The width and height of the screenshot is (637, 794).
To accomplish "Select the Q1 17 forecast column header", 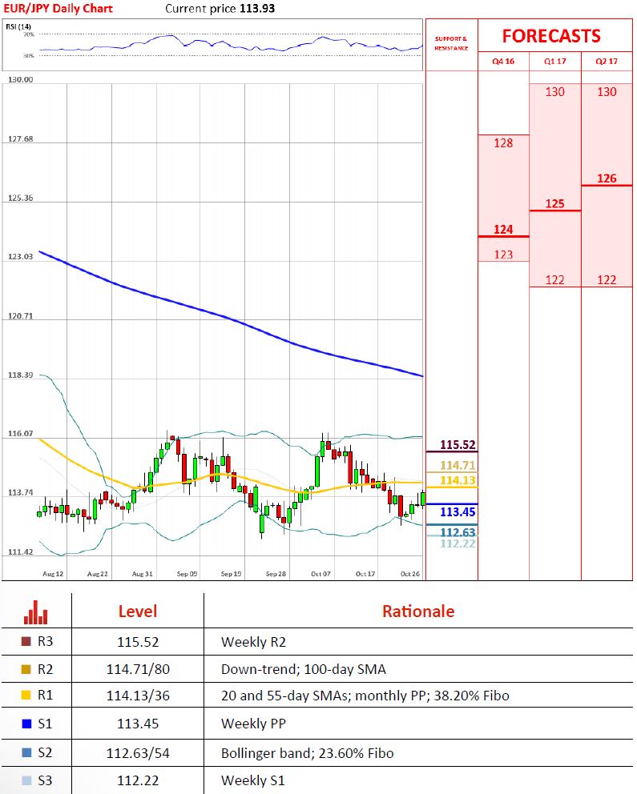I will [555, 62].
